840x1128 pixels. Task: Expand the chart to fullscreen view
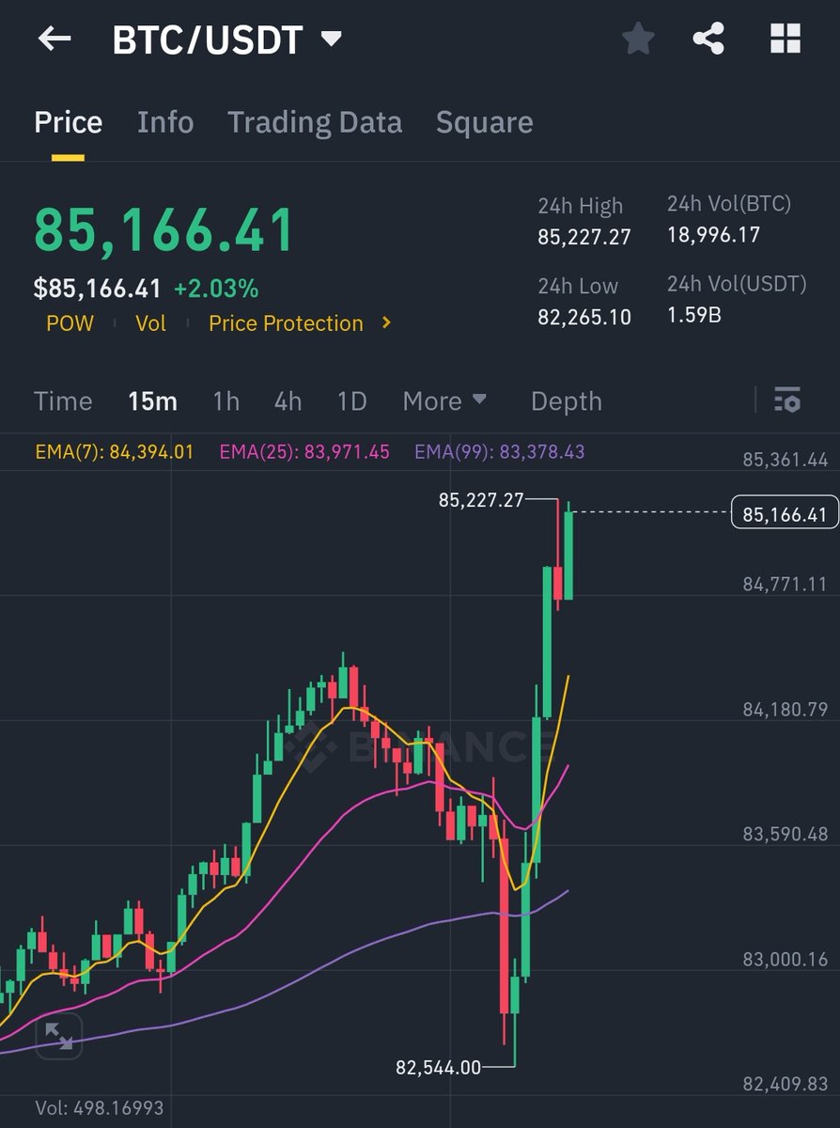coord(59,1037)
